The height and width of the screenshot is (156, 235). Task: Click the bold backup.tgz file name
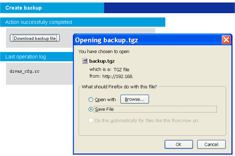pos(102,61)
